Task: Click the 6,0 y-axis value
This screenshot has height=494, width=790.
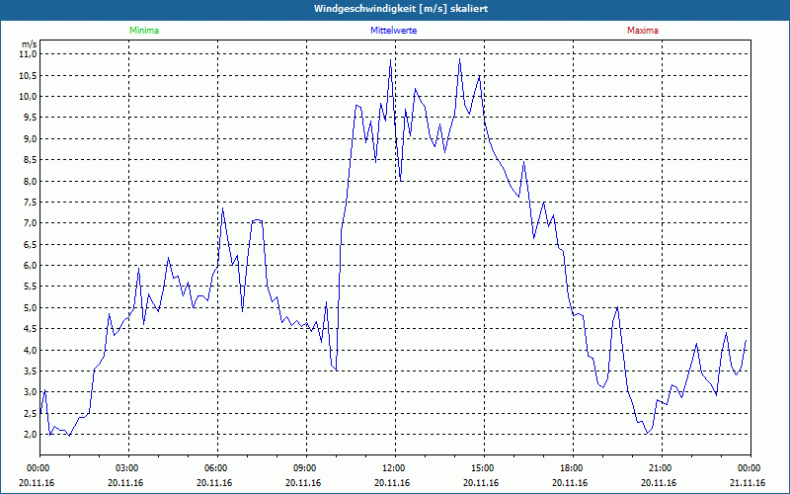Action: coord(30,265)
